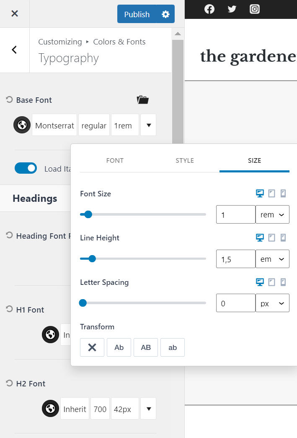Open the Line Height unit dropdown (em)
Screen dimensions: 297x438
tap(272, 259)
